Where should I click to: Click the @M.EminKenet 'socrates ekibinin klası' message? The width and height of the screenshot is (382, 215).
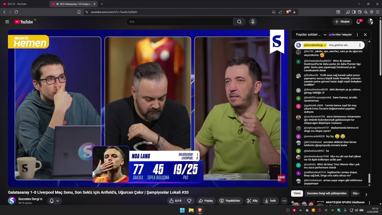coord(330,144)
